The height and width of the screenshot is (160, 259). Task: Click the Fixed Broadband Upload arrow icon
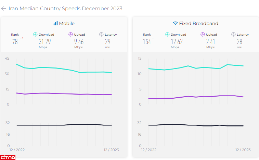[x=203, y=34]
